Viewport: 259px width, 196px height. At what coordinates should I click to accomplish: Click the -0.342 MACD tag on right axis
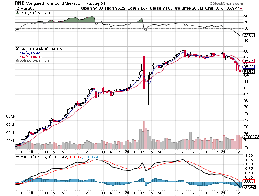249,187
